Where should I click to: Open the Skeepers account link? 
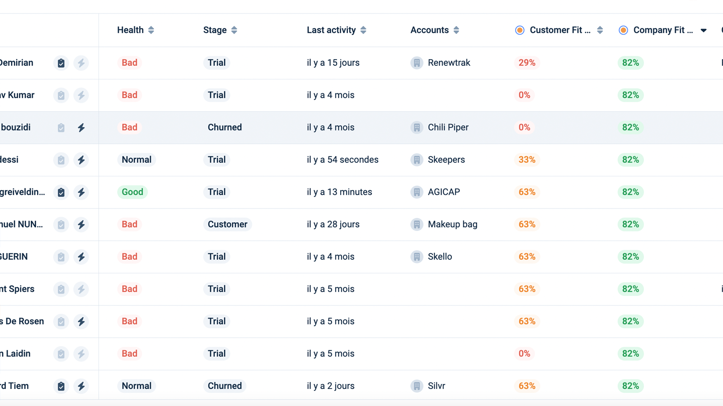(x=446, y=160)
